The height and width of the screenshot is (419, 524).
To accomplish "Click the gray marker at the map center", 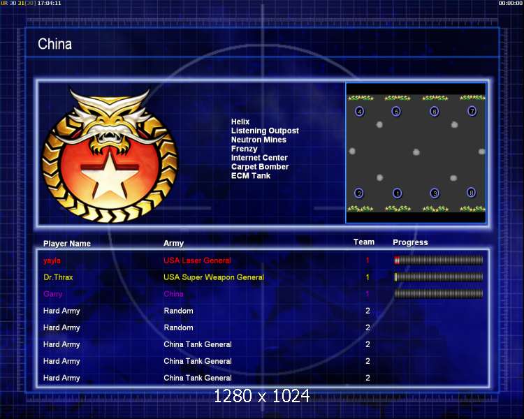I will coord(416,152).
